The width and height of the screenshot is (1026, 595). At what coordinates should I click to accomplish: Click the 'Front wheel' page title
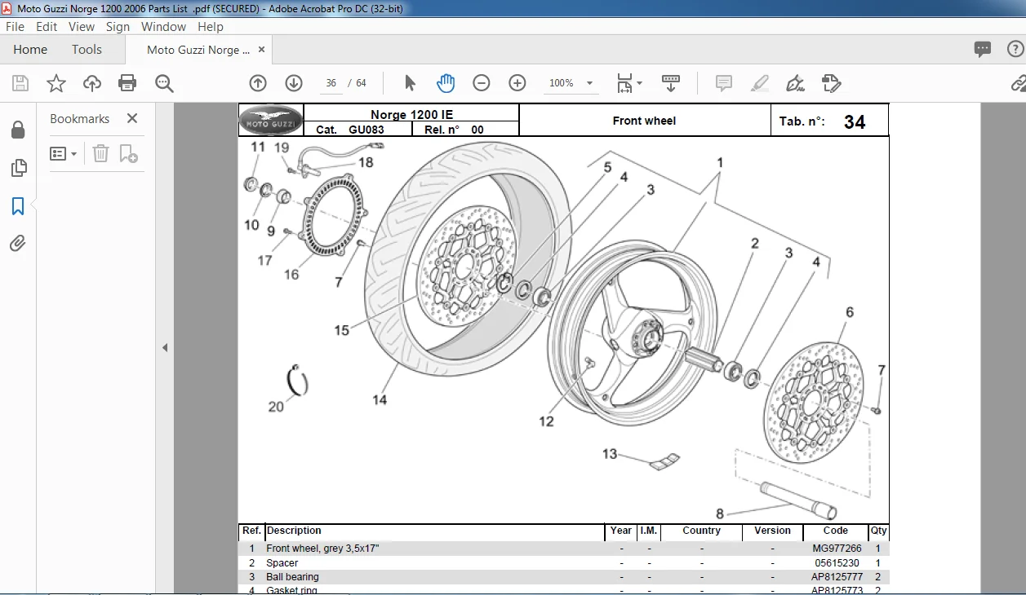coord(644,121)
